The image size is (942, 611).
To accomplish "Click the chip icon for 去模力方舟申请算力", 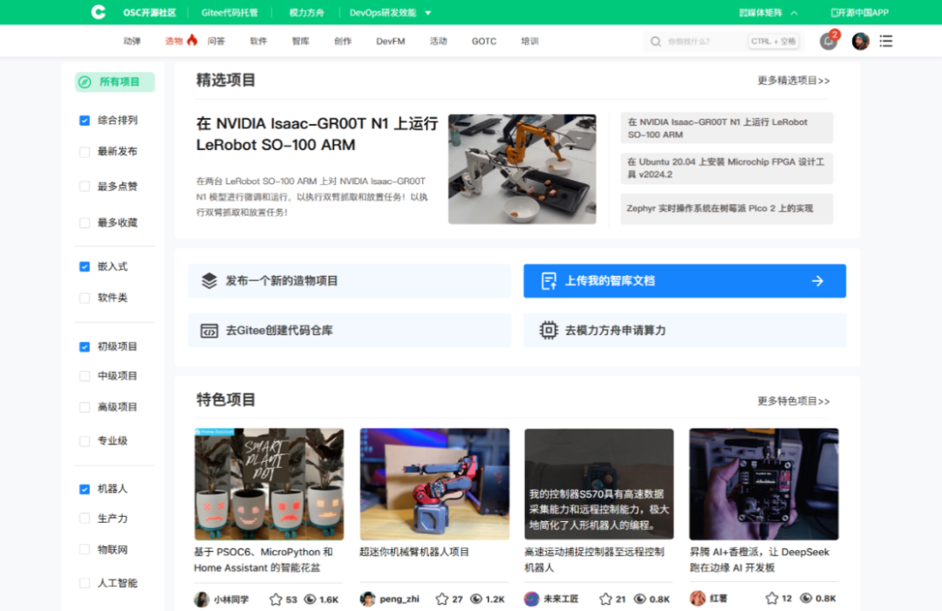I will point(548,330).
